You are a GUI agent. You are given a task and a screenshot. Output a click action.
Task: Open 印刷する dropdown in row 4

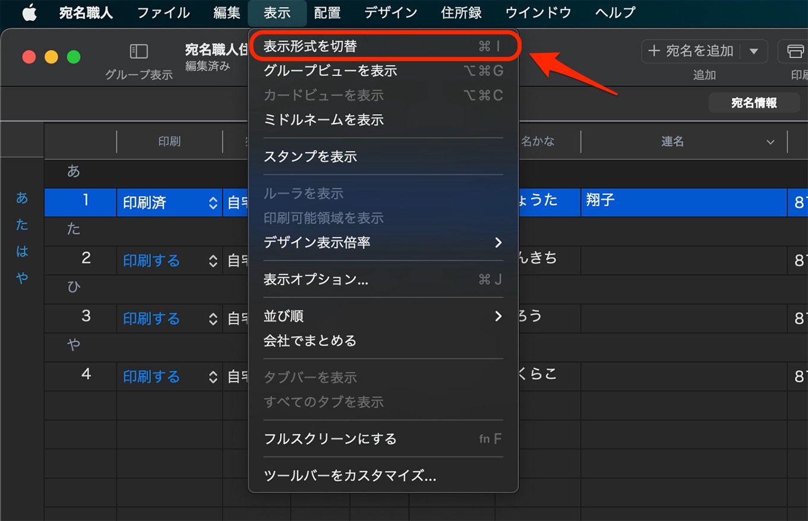coord(170,377)
